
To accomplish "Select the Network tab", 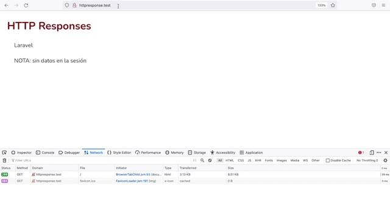I will pyautogui.click(x=93, y=153).
